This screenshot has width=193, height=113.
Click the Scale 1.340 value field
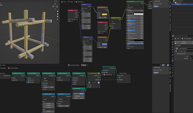click(x=48, y=87)
